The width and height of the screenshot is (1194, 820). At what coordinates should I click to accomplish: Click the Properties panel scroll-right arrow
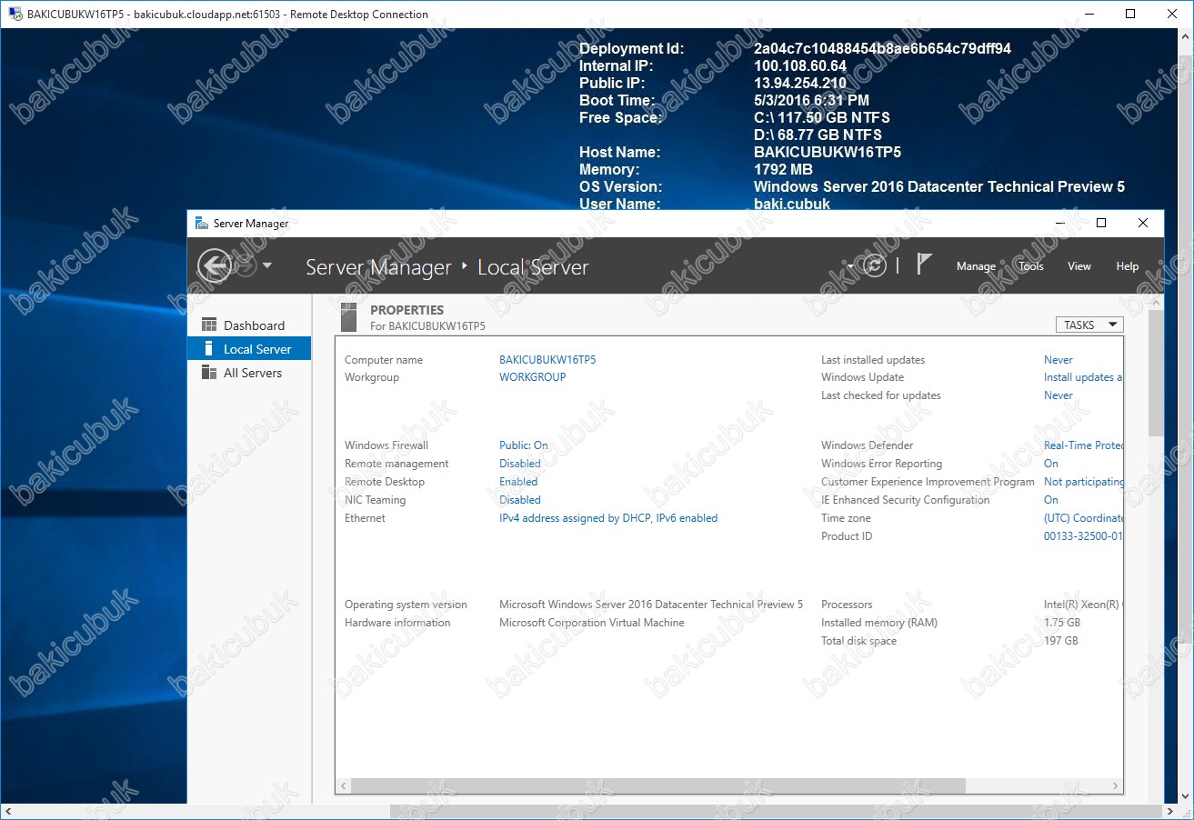coord(1117,785)
